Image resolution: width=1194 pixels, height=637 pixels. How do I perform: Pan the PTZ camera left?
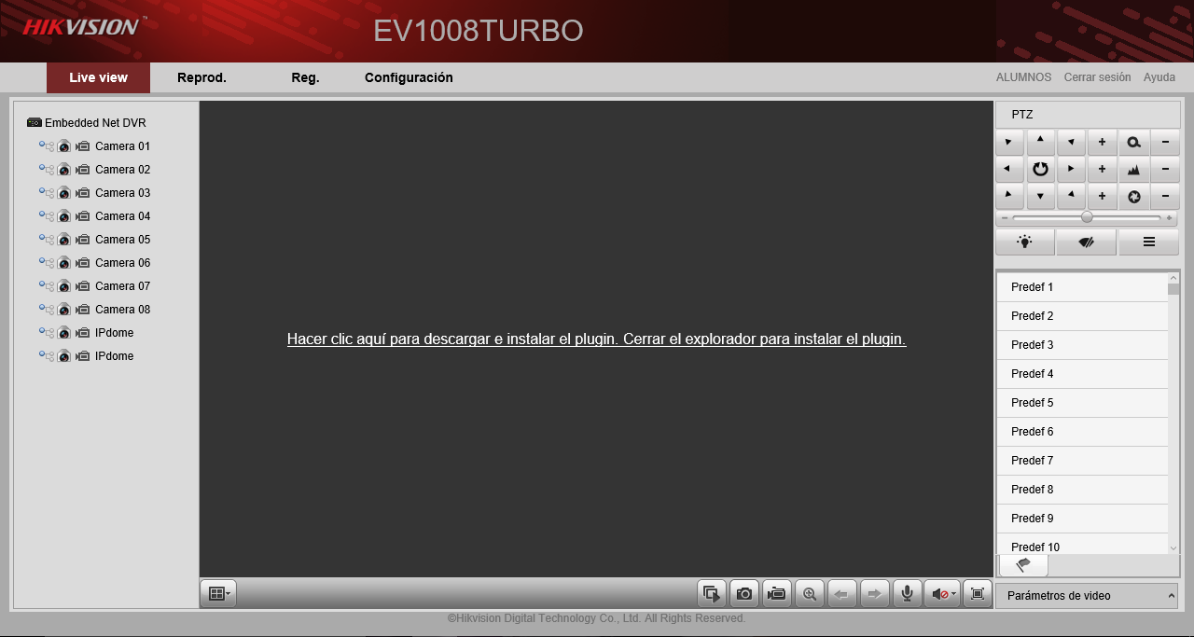point(1009,170)
